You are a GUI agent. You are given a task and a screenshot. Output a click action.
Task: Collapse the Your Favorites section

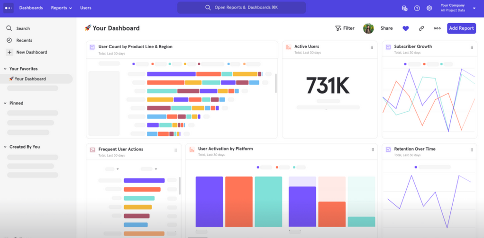click(x=5, y=69)
